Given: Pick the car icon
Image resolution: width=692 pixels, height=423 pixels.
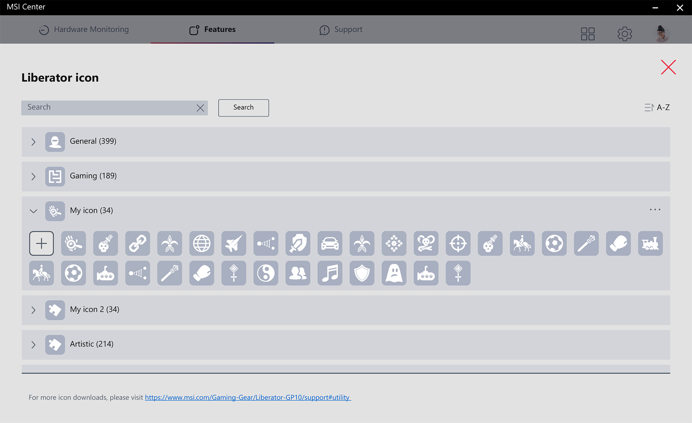Looking at the screenshot, I should [330, 243].
